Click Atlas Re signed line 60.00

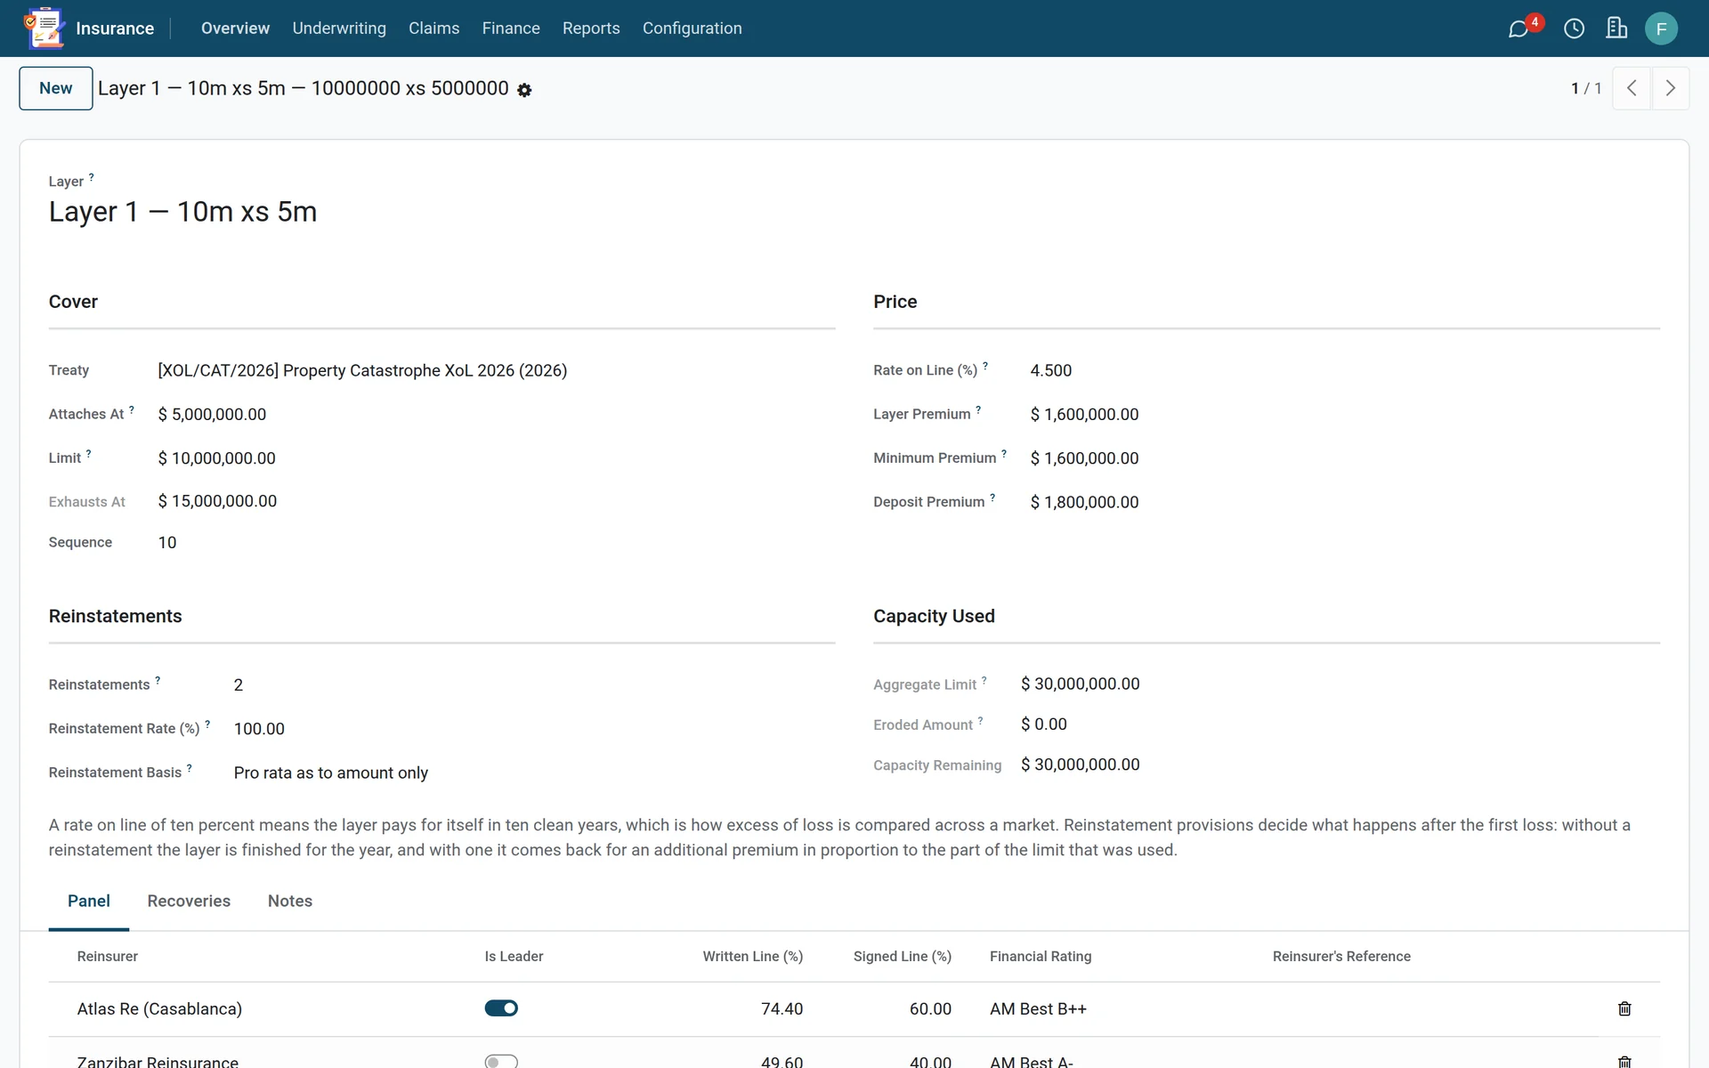[x=930, y=1008]
